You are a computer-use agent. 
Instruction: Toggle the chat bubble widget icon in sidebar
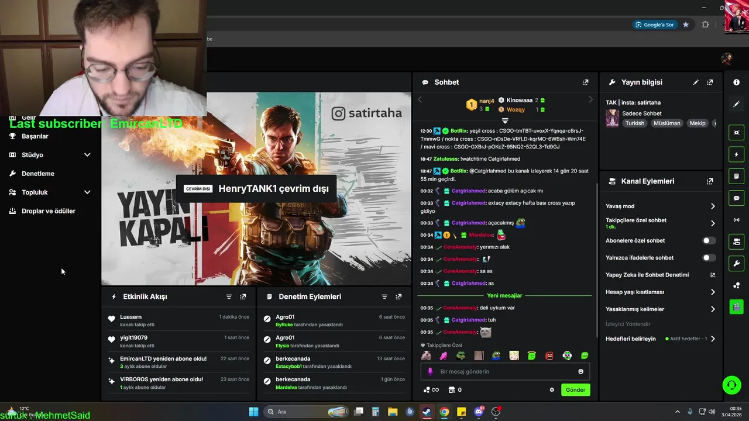[x=736, y=198]
